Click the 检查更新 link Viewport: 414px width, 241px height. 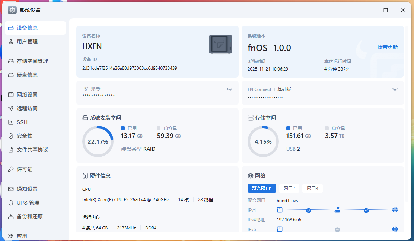click(x=387, y=47)
